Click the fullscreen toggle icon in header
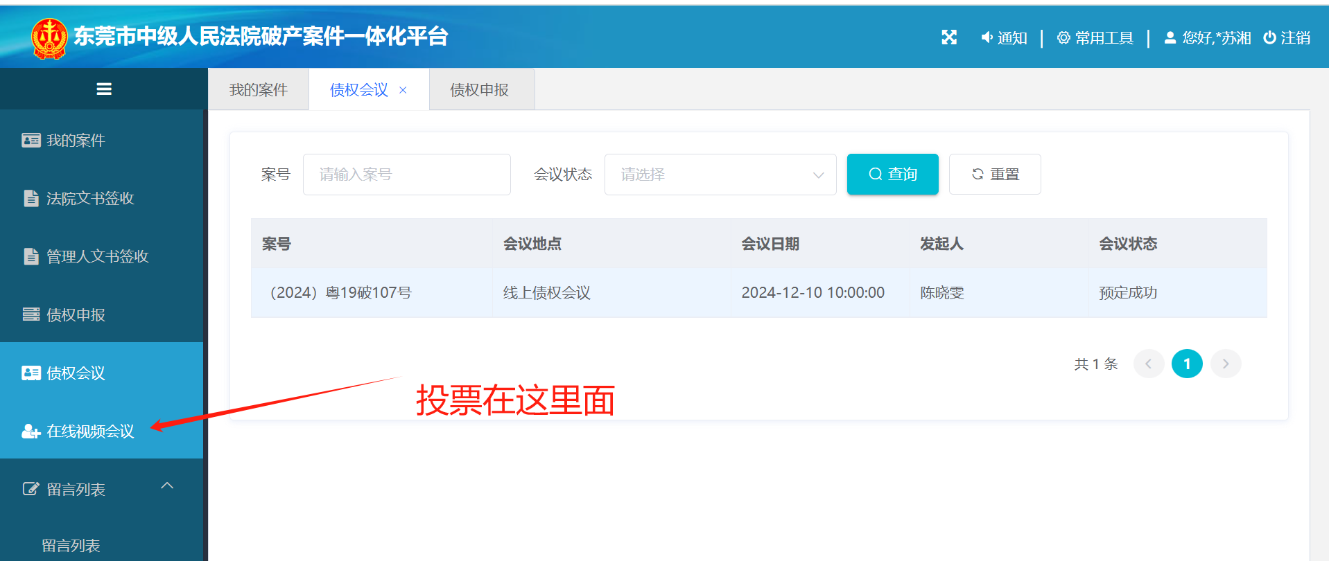This screenshot has height=561, width=1329. click(949, 37)
